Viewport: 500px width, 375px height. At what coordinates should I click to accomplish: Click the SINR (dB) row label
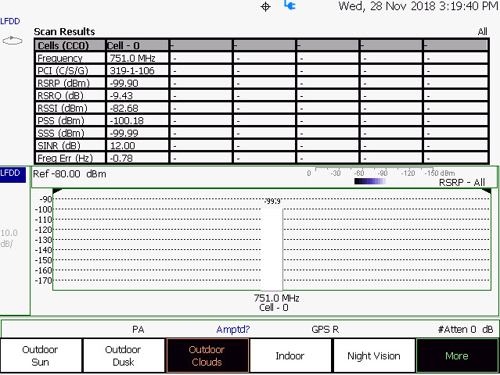[59, 145]
